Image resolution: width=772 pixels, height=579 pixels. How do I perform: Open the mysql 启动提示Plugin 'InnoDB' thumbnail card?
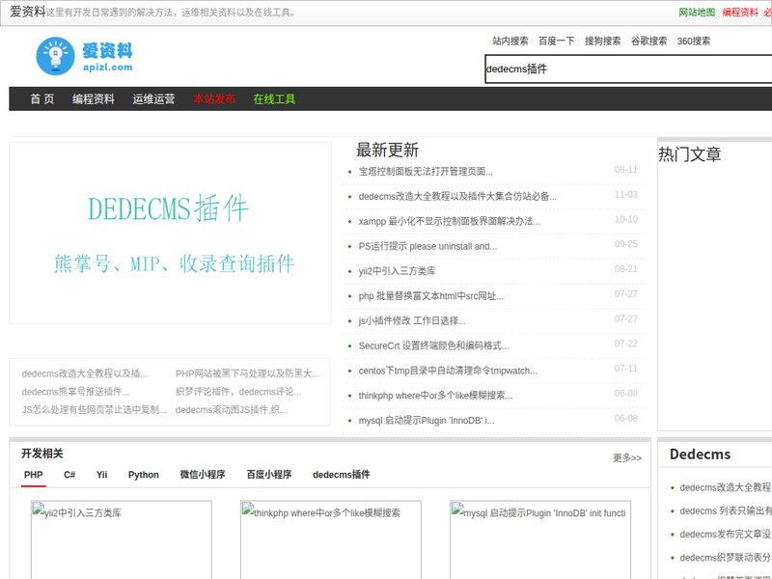point(540,539)
